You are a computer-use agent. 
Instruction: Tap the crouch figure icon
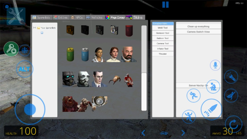pyautogui.click(x=213, y=86)
